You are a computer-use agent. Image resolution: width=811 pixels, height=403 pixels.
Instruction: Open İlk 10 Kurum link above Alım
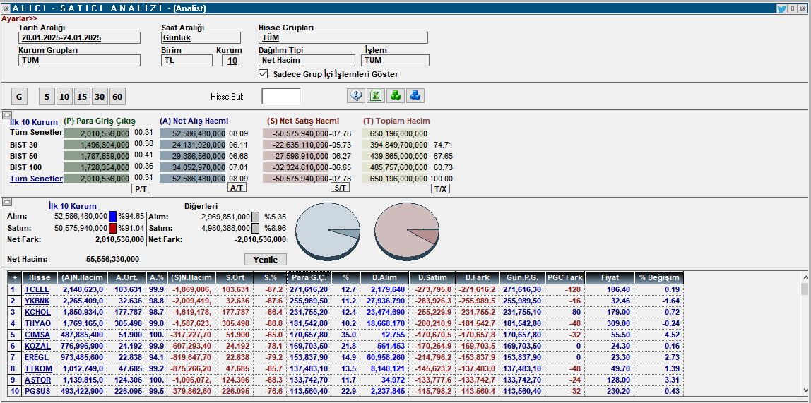[x=72, y=205]
